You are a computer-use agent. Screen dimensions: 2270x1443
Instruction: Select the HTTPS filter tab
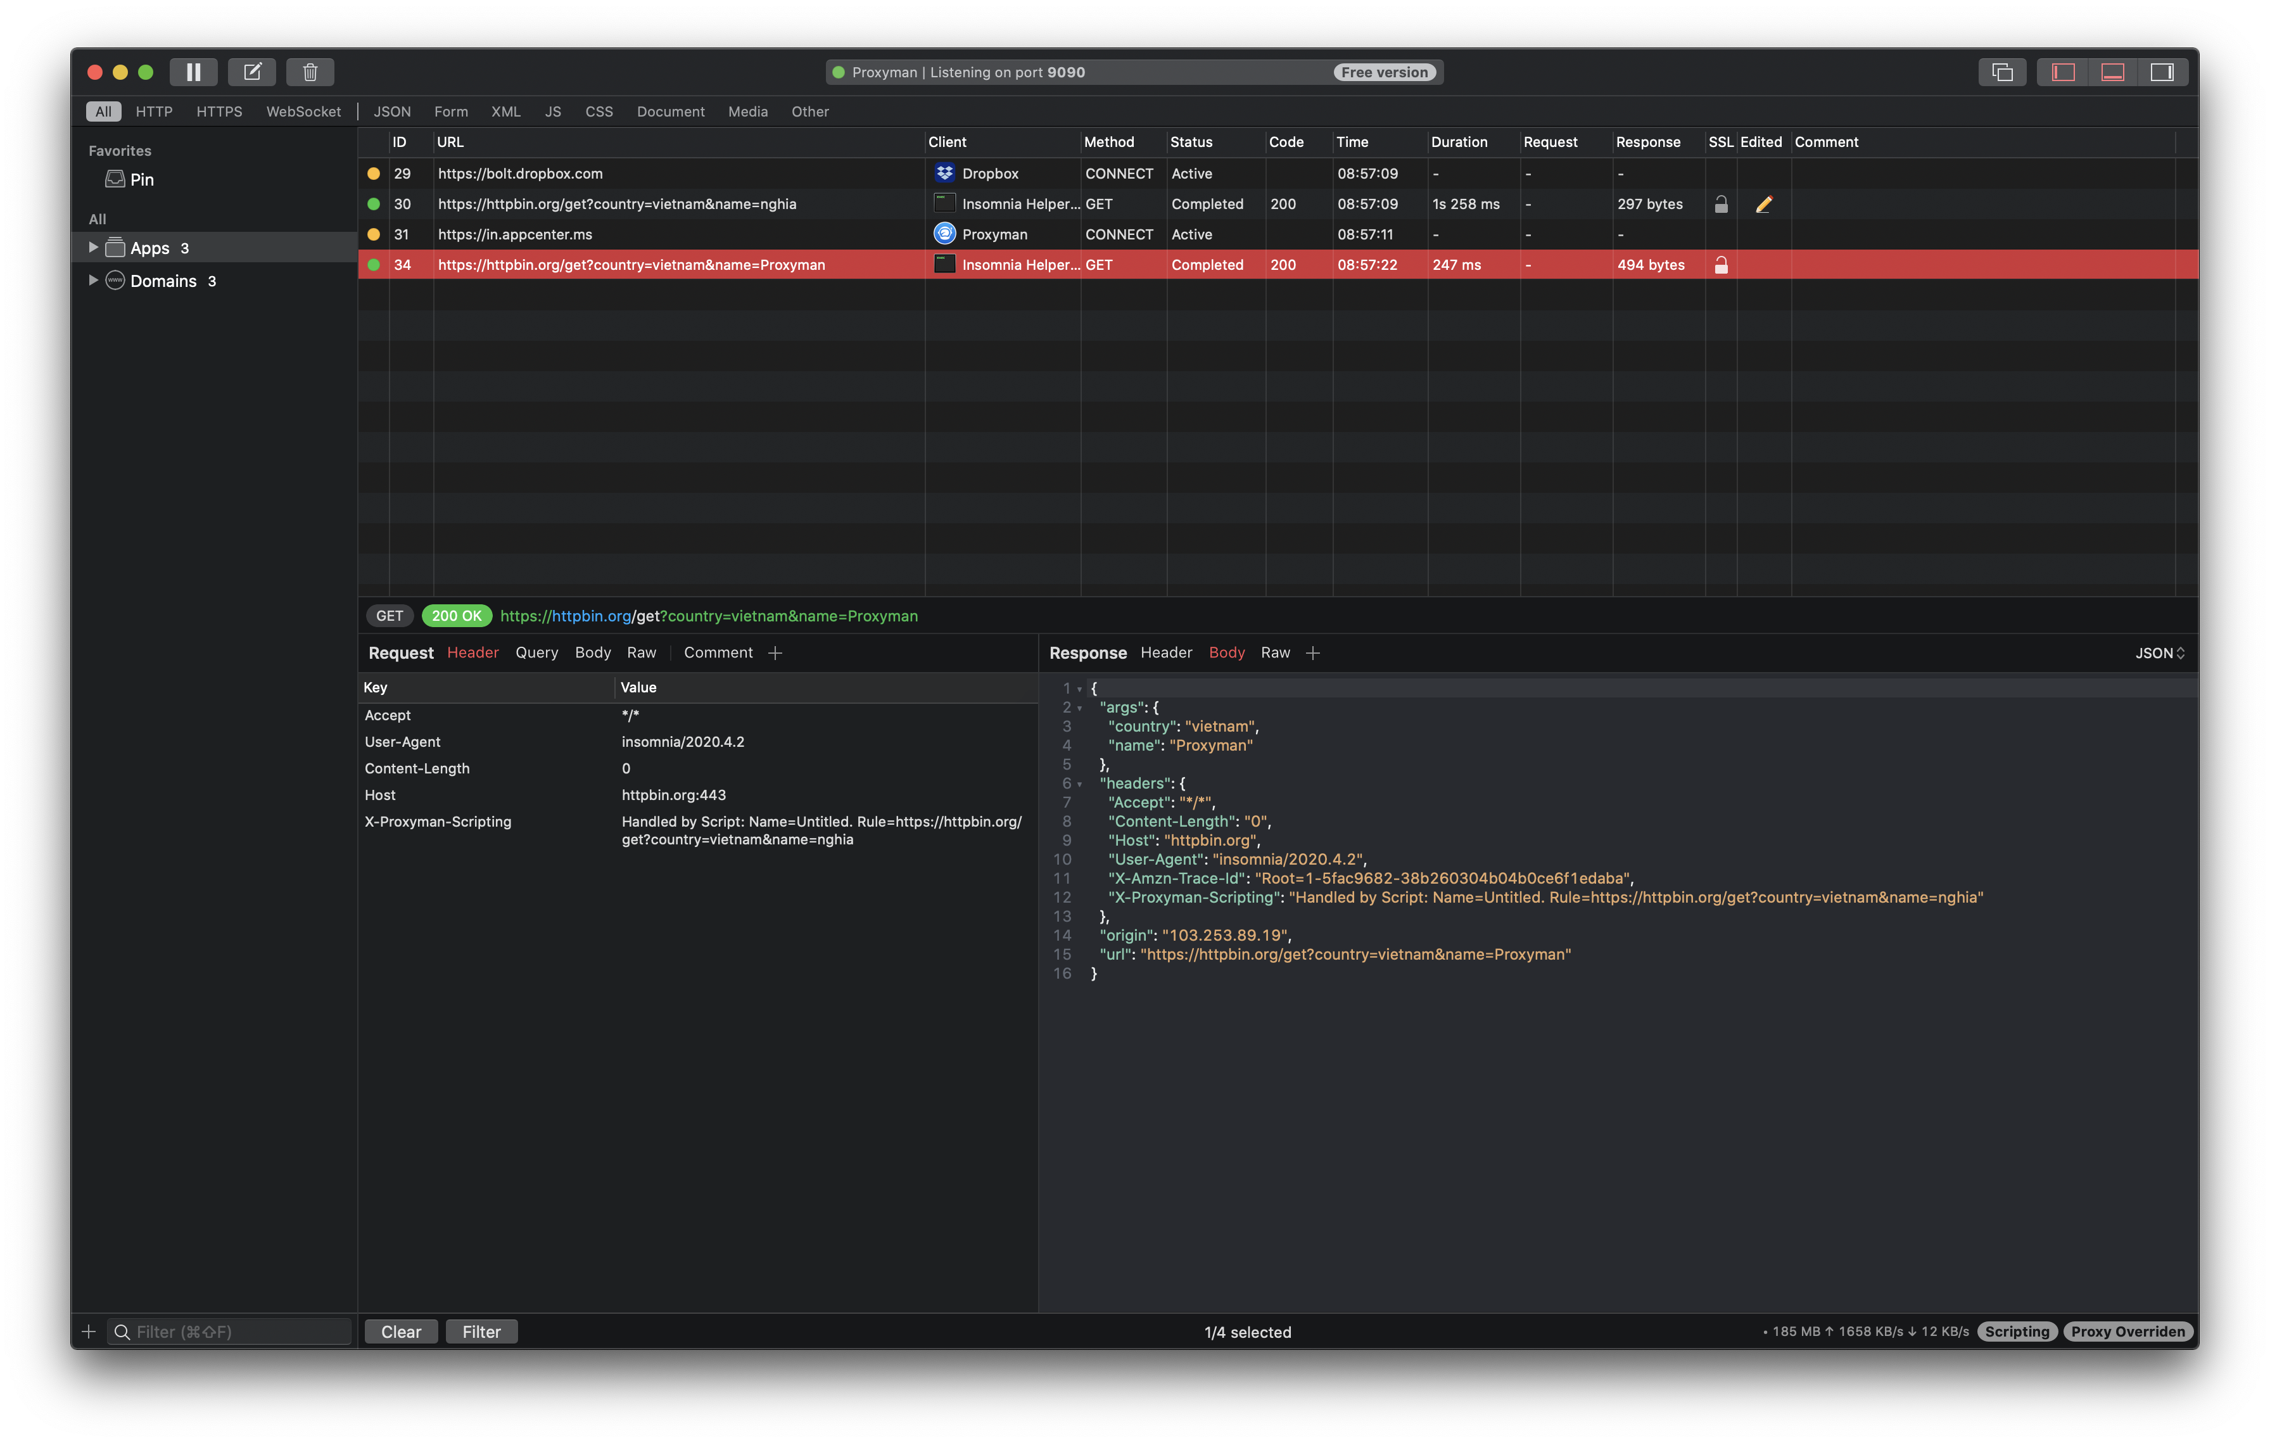click(219, 111)
